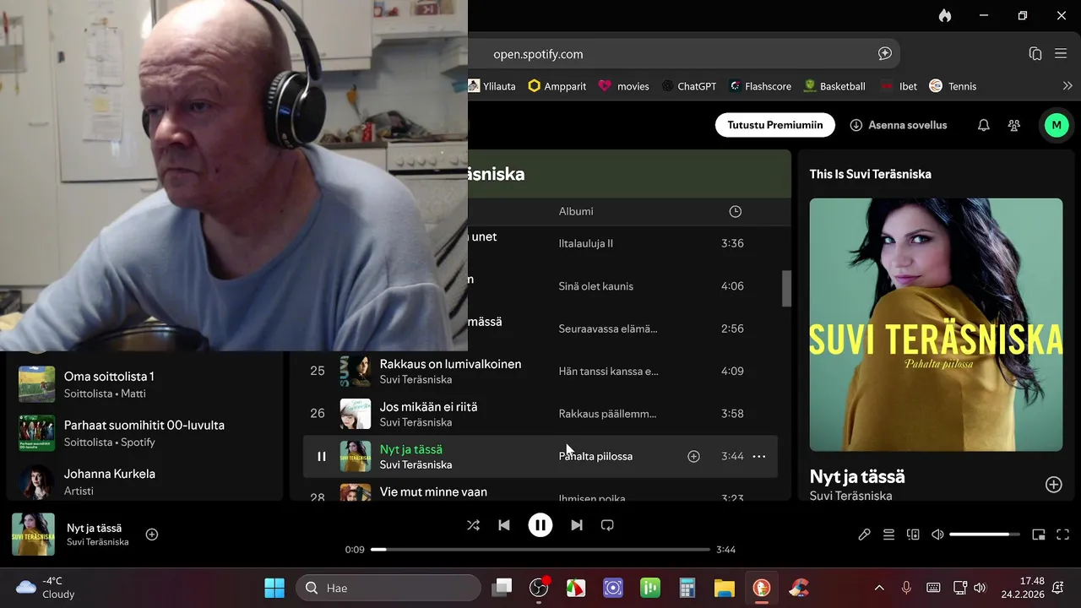The width and height of the screenshot is (1081, 608).
Task: Open the playback queue icon
Action: point(888,535)
